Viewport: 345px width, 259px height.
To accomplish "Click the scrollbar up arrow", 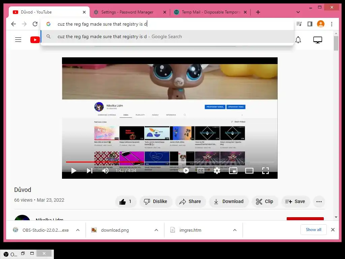I will (x=336, y=33).
